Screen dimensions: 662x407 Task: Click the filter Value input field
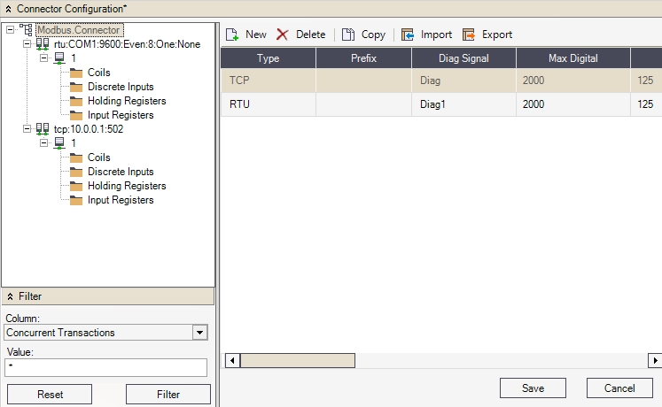pos(105,367)
